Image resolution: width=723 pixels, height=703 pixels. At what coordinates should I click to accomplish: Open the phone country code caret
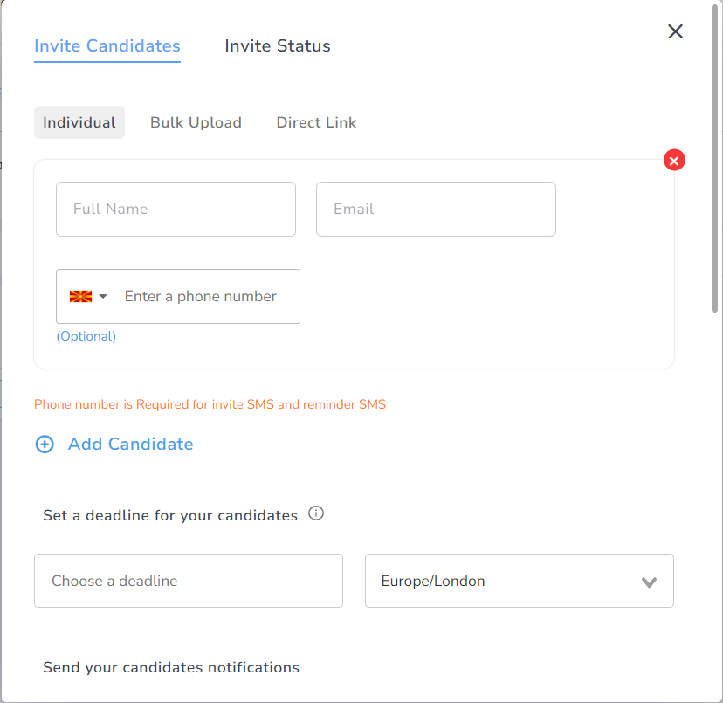[x=103, y=297]
